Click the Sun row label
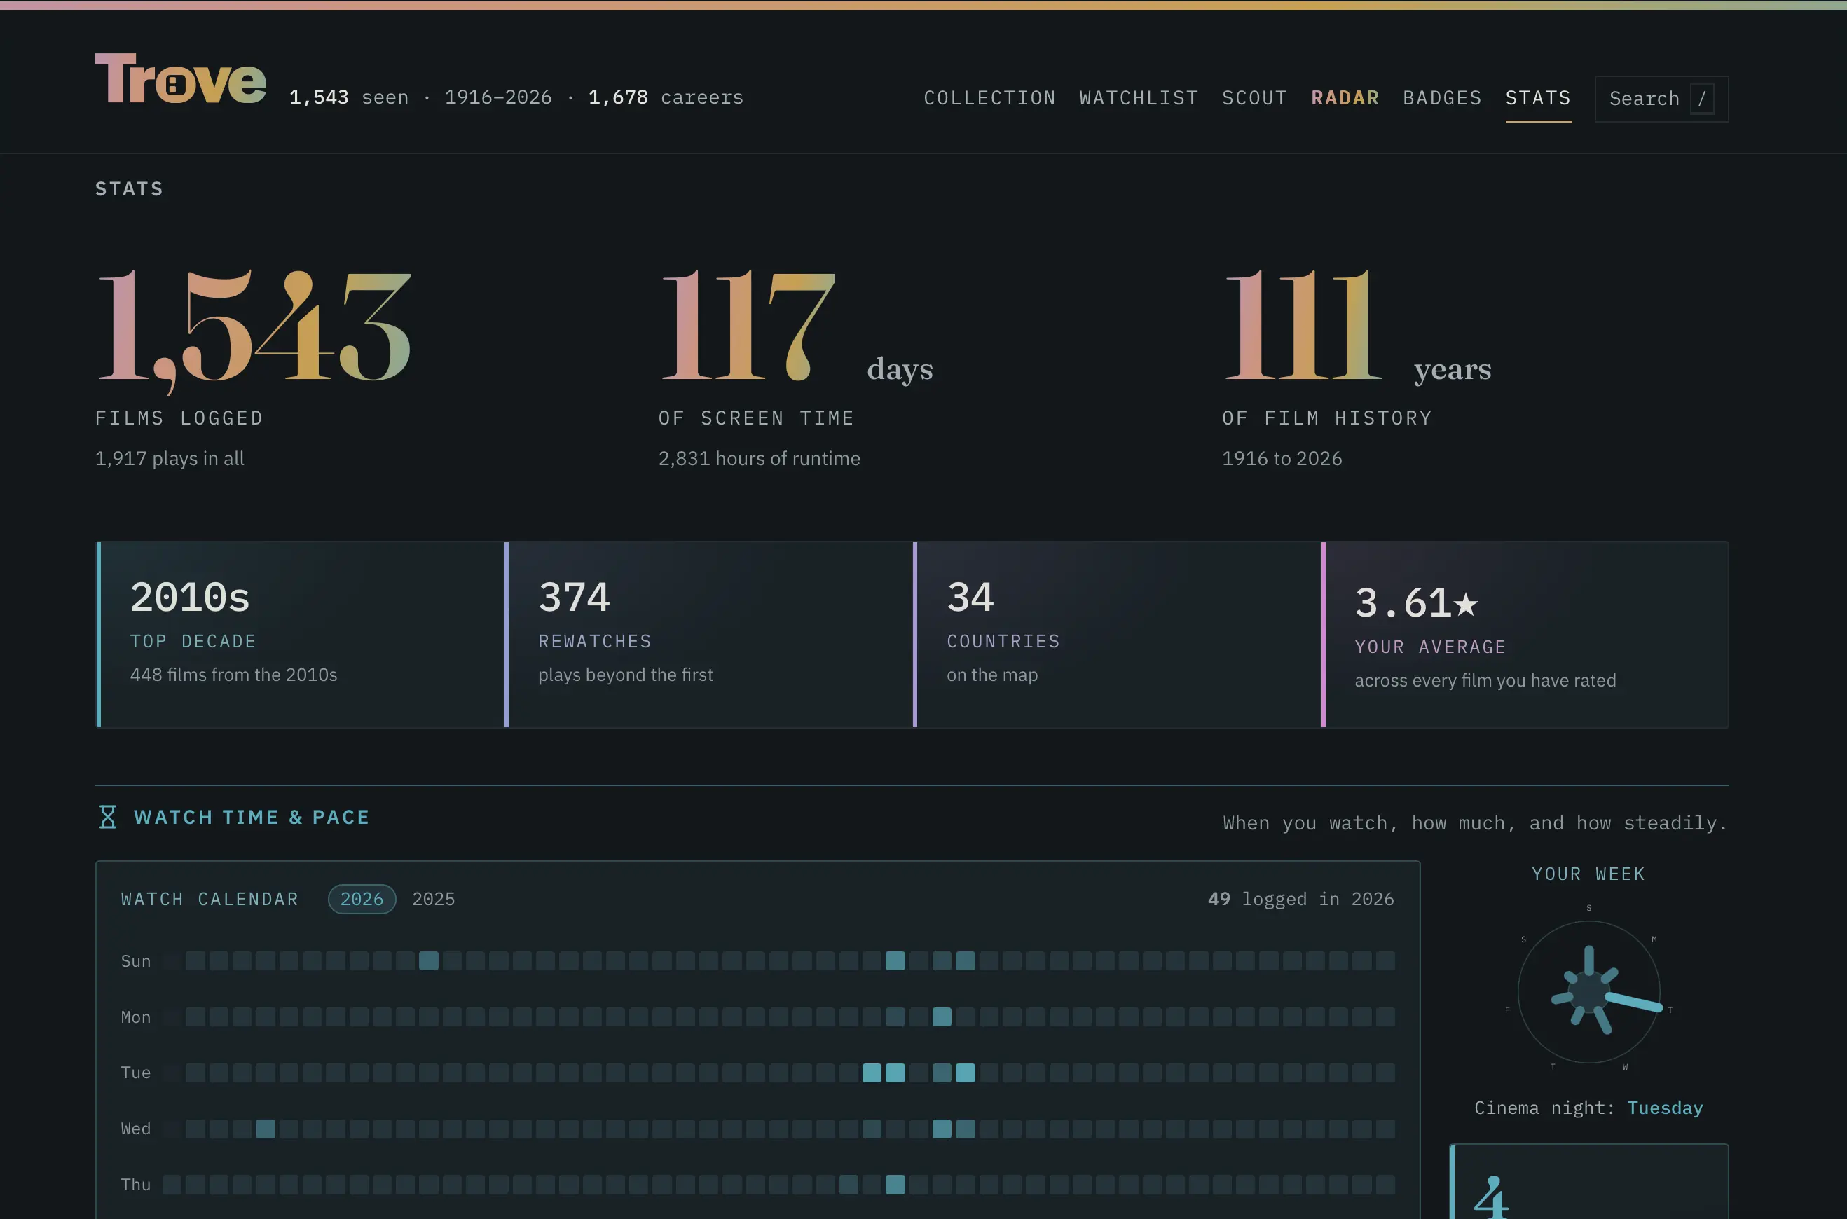Viewport: 1847px width, 1219px height. pos(136,961)
